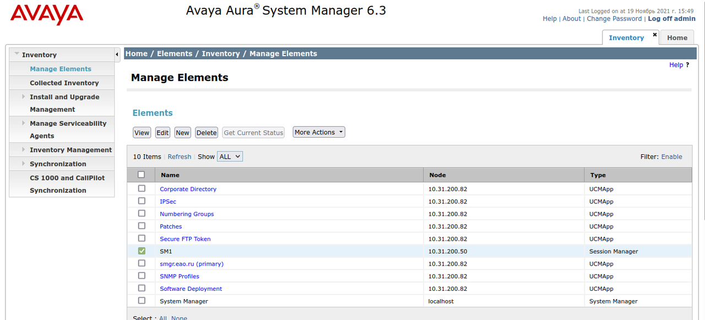
Task: Check the Patches row checkbox
Action: [x=142, y=226]
